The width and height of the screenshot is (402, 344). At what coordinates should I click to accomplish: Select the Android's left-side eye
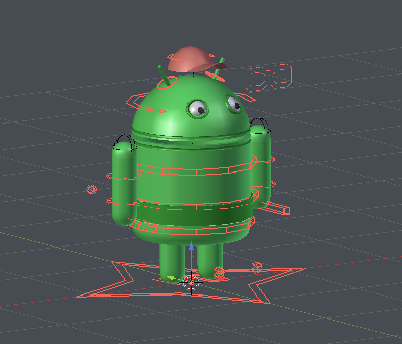pyautogui.click(x=197, y=109)
